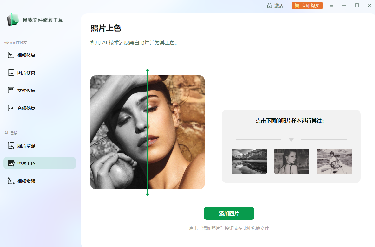Select the two children sample photo
The height and width of the screenshot is (247, 375).
(x=334, y=161)
